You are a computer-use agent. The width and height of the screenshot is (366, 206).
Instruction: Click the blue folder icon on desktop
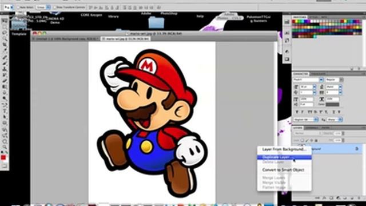pyautogui.click(x=156, y=23)
